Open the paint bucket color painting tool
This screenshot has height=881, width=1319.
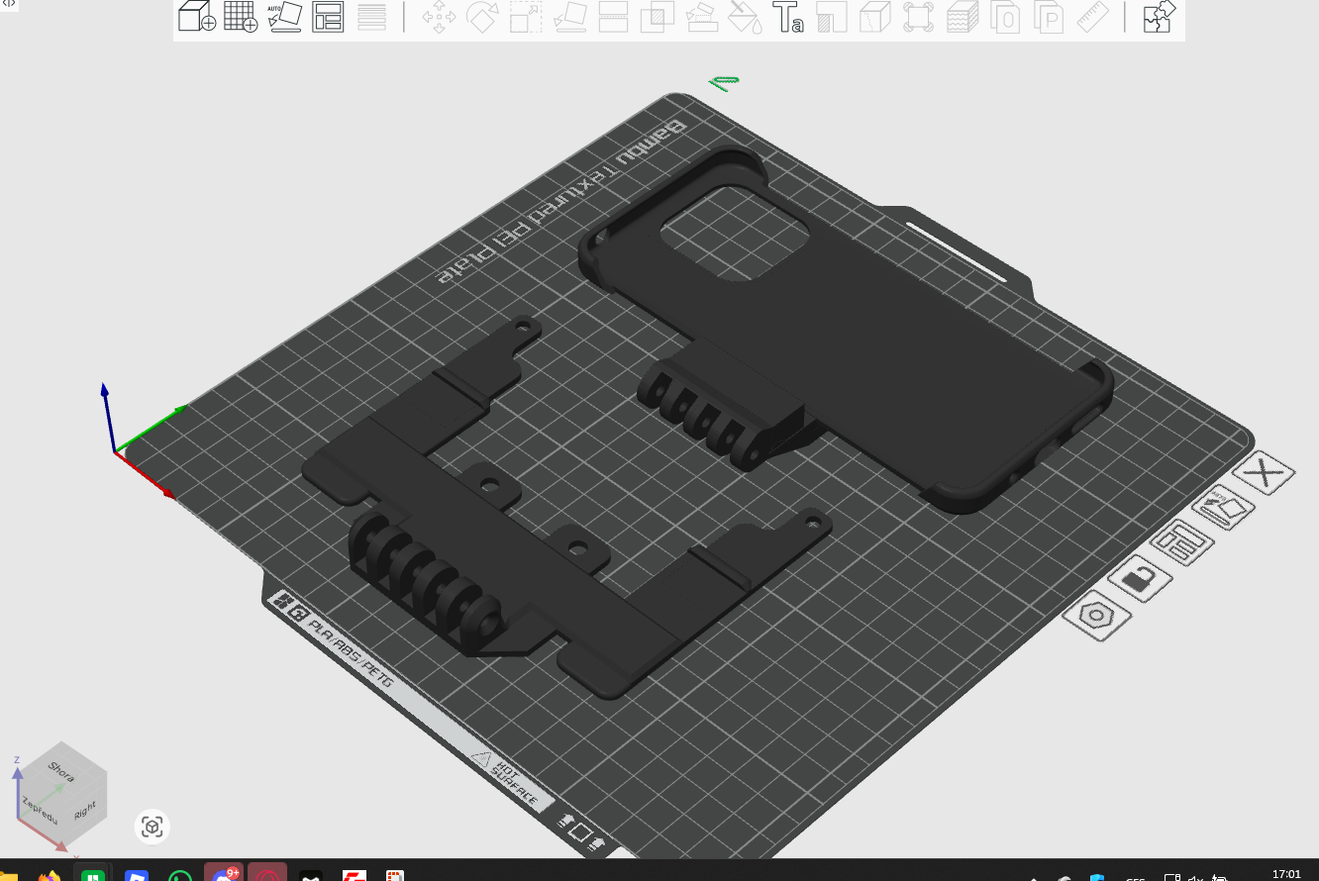point(745,17)
